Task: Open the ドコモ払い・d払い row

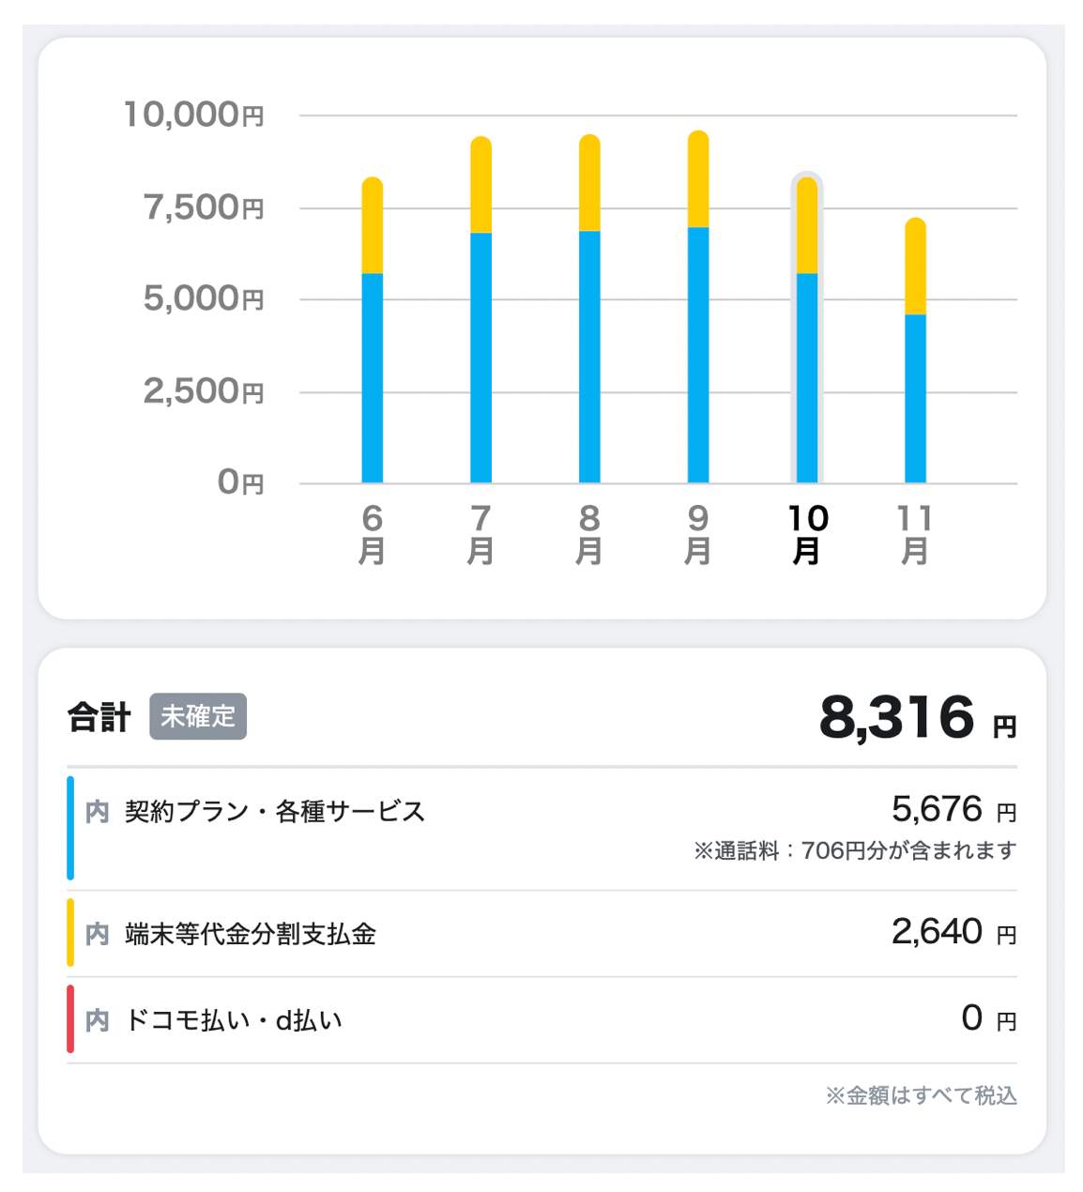Action: pos(234,1020)
